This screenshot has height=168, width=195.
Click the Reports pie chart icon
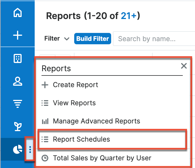click(x=18, y=150)
